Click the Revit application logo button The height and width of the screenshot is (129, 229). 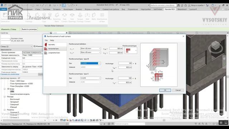tap(2, 5)
